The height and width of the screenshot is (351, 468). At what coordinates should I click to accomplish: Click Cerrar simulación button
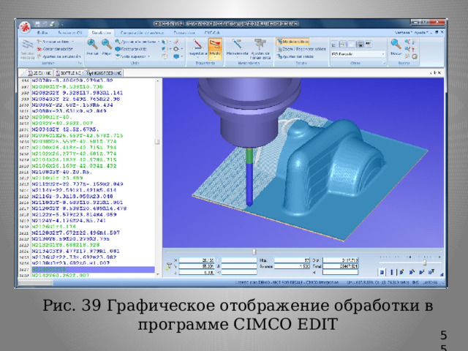(x=55, y=49)
